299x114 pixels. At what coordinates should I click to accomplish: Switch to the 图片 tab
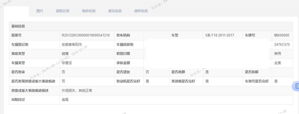[40, 11]
